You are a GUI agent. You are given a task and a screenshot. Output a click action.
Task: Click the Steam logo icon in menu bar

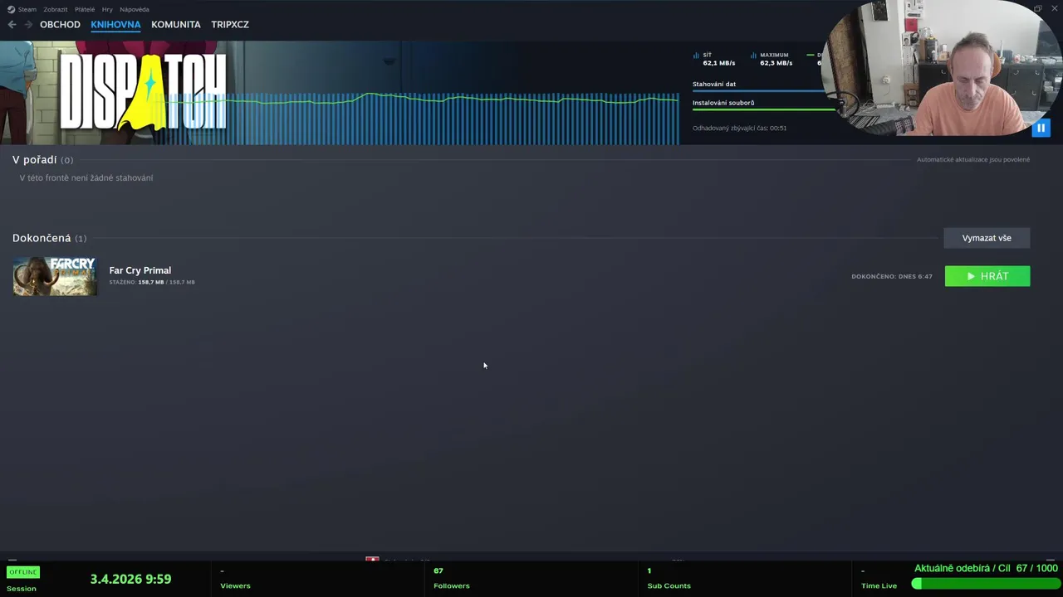point(11,9)
